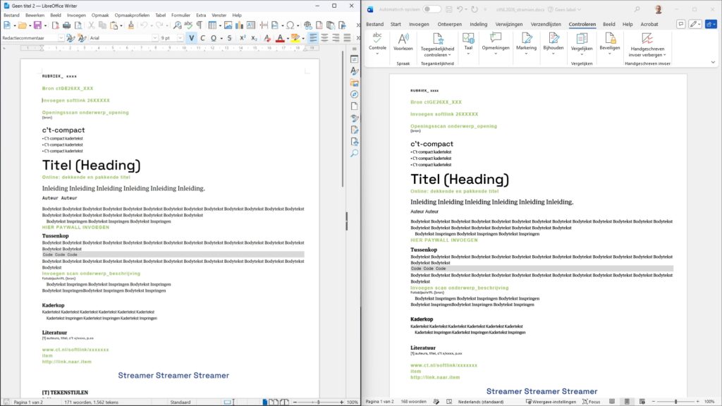Screen dimensions: 722x406
Task: Click Word save icon in title bar
Action: click(449, 9)
